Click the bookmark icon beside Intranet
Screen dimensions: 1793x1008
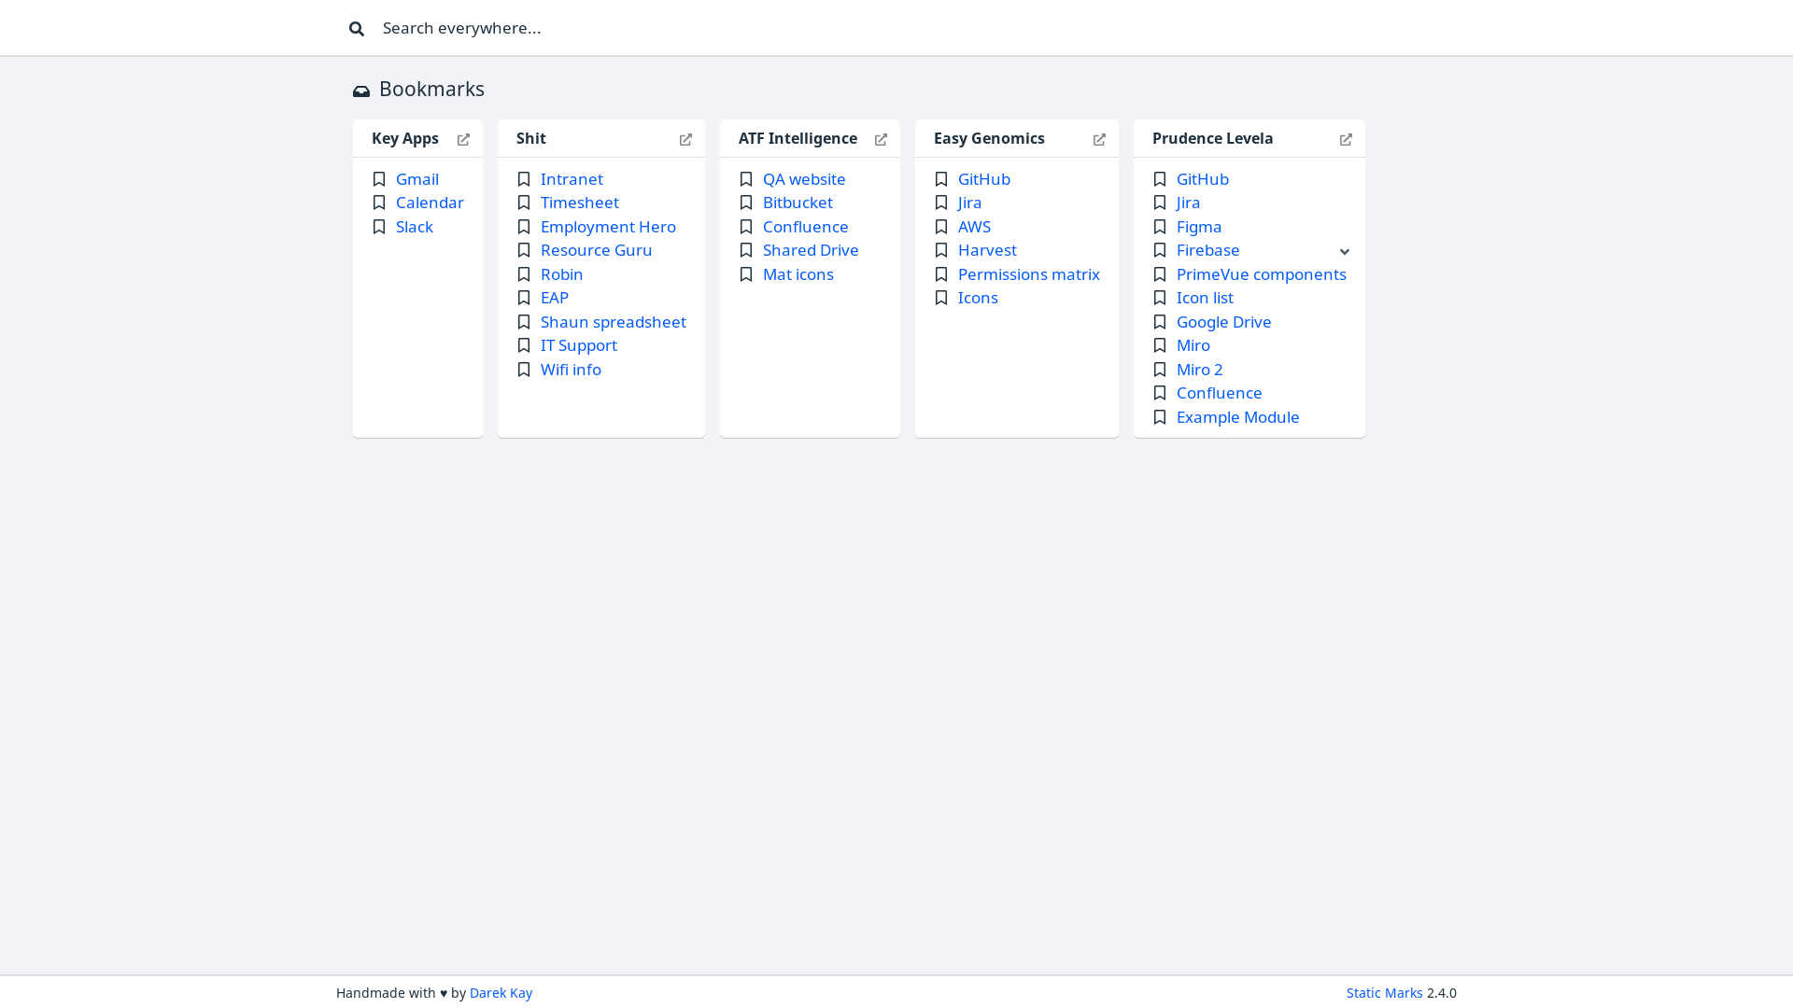pos(524,179)
